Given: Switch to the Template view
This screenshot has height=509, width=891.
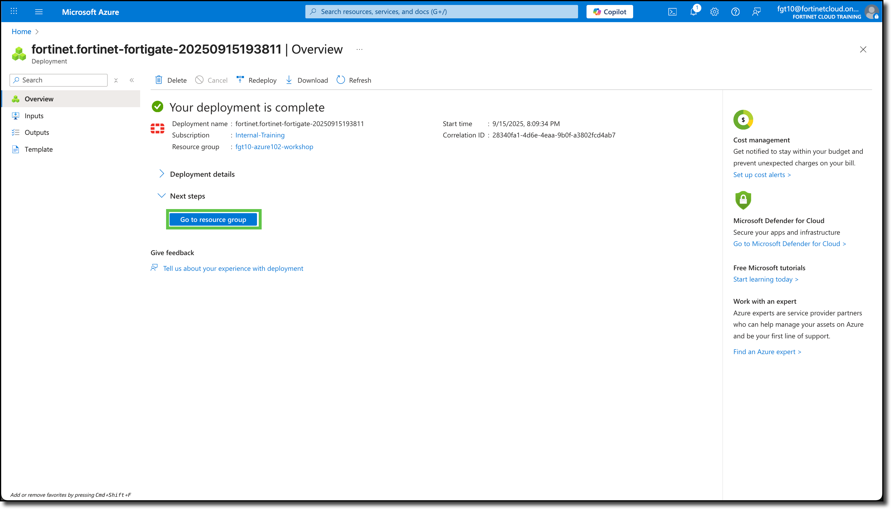Looking at the screenshot, I should (38, 149).
